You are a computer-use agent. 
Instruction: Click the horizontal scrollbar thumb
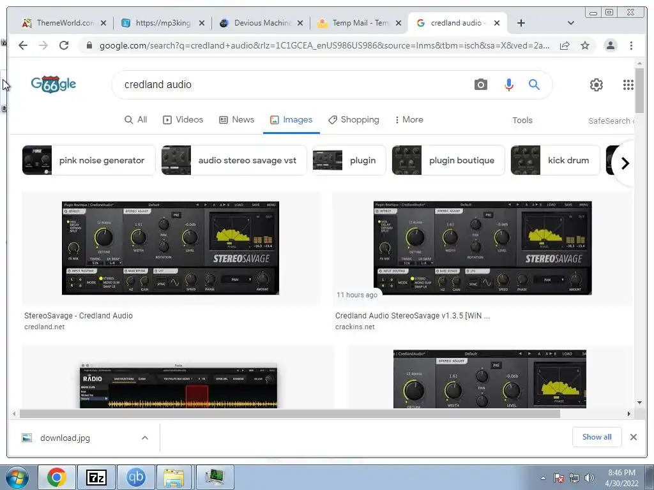(290, 413)
